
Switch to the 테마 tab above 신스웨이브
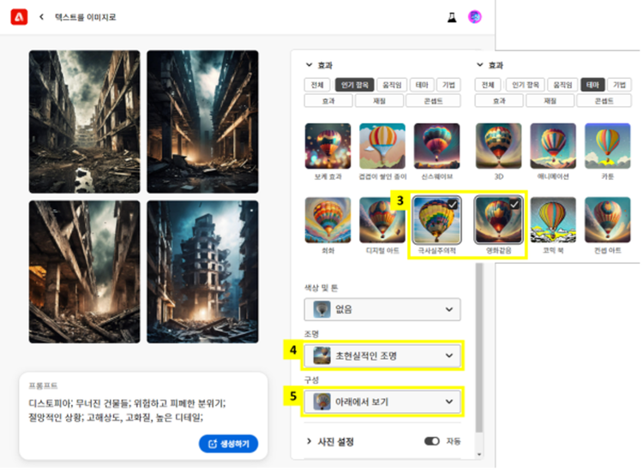pos(422,85)
